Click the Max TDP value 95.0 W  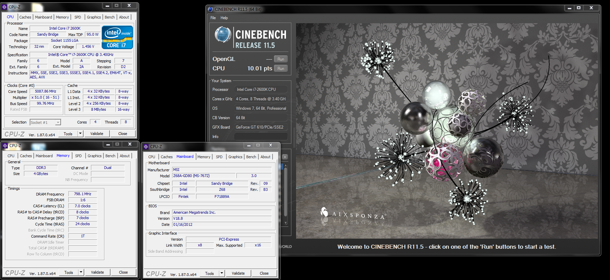(x=93, y=35)
